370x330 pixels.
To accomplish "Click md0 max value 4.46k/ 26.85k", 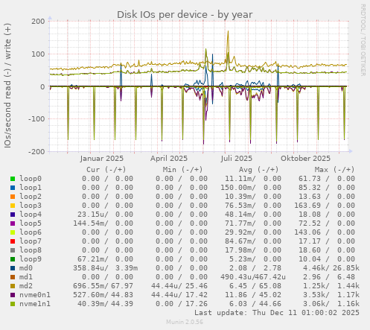I will pyautogui.click(x=331, y=268).
